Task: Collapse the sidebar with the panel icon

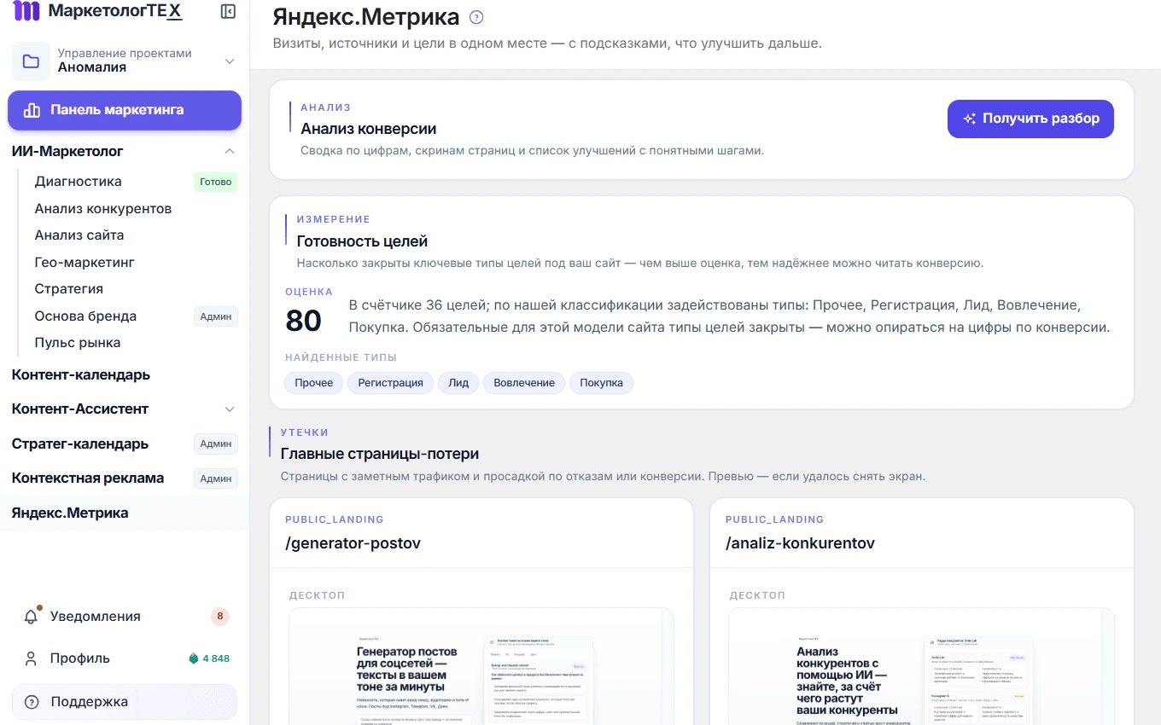Action: pyautogui.click(x=228, y=11)
